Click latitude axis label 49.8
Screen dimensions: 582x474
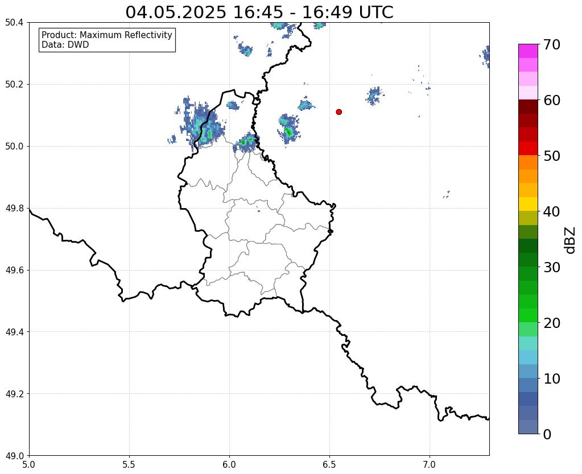[14, 209]
